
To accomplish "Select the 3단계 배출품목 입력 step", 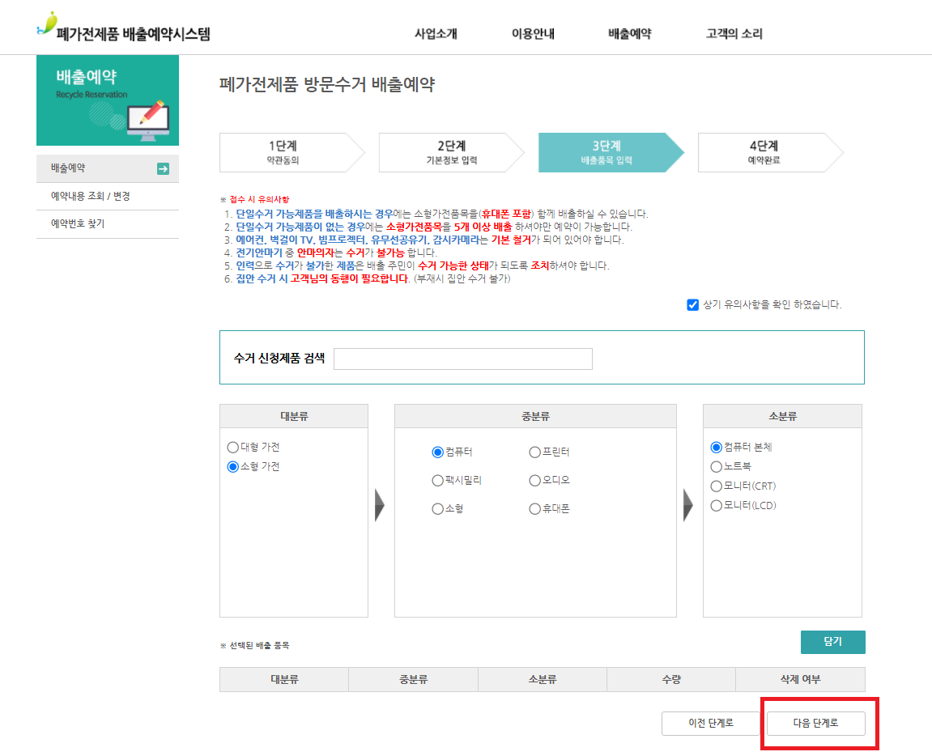I will 611,153.
